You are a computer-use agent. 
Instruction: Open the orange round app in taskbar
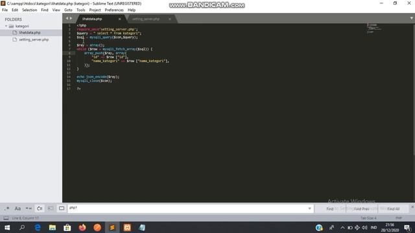97,227
